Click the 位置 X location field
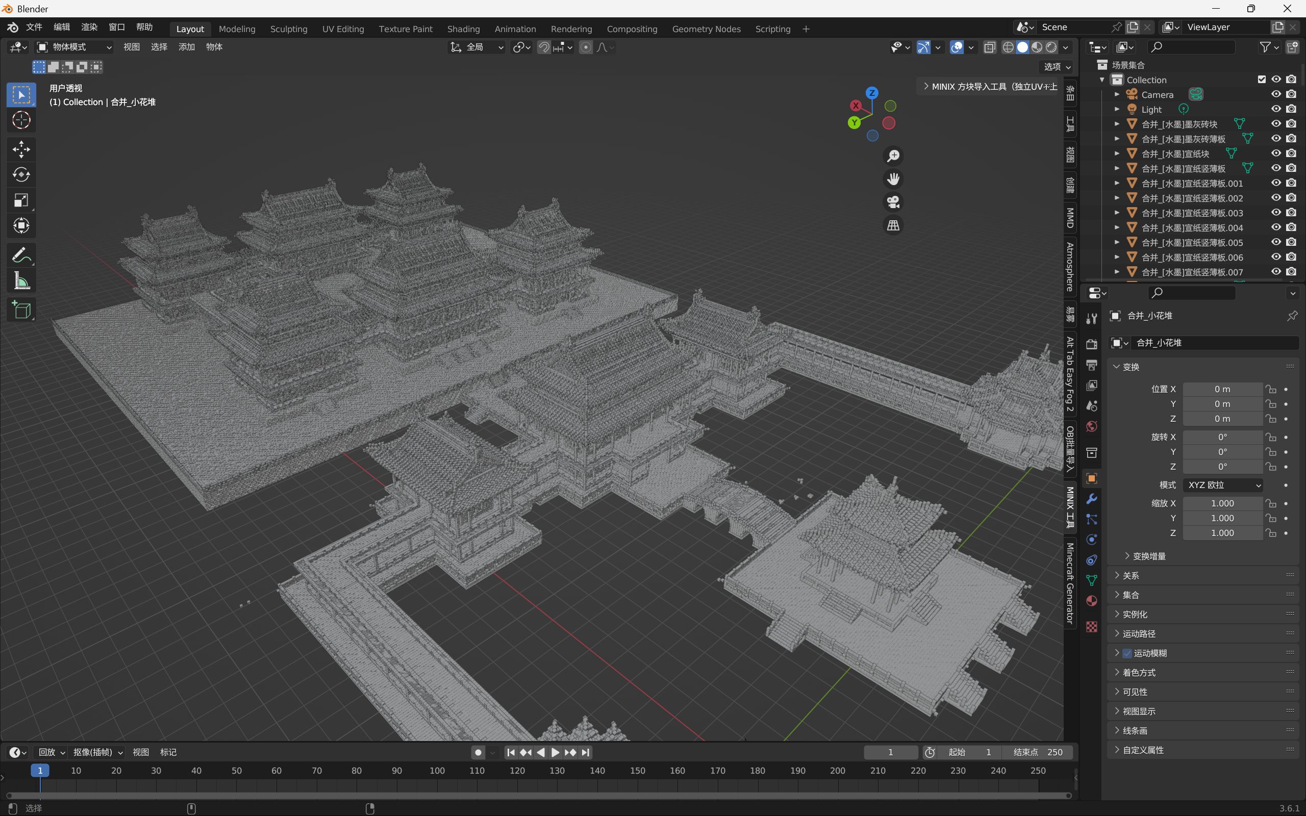The height and width of the screenshot is (816, 1306). tap(1222, 389)
